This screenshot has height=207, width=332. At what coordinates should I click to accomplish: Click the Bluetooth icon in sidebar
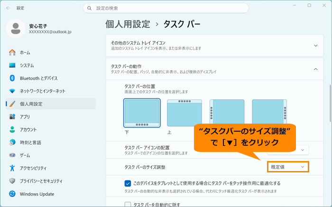[x=12, y=78]
